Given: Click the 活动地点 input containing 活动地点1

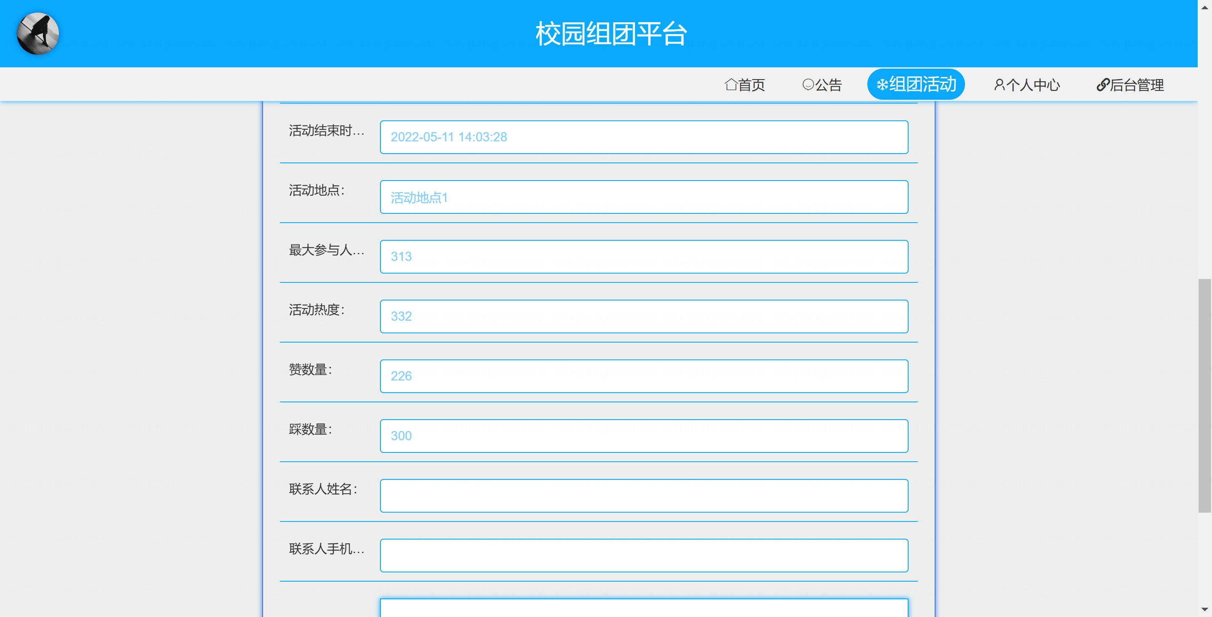Looking at the screenshot, I should 643,197.
